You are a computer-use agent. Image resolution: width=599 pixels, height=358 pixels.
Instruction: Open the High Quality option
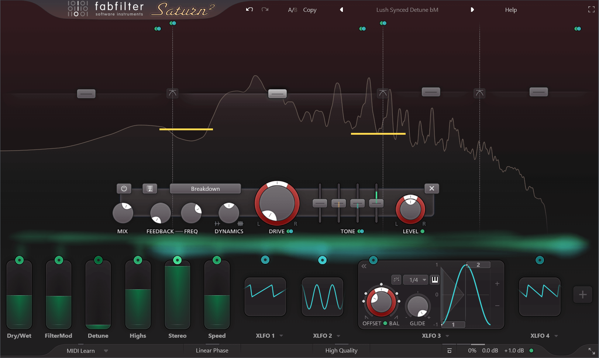coord(341,350)
